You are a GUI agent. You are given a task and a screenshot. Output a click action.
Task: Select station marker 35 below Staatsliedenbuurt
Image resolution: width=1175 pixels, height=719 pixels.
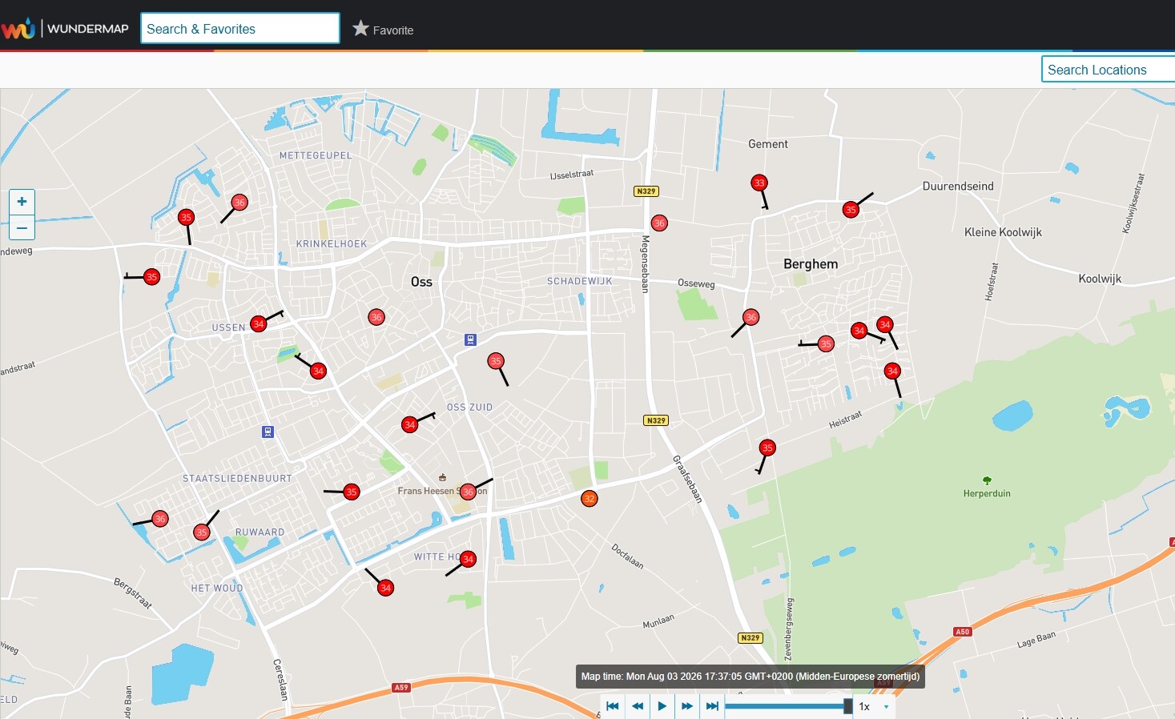(351, 492)
